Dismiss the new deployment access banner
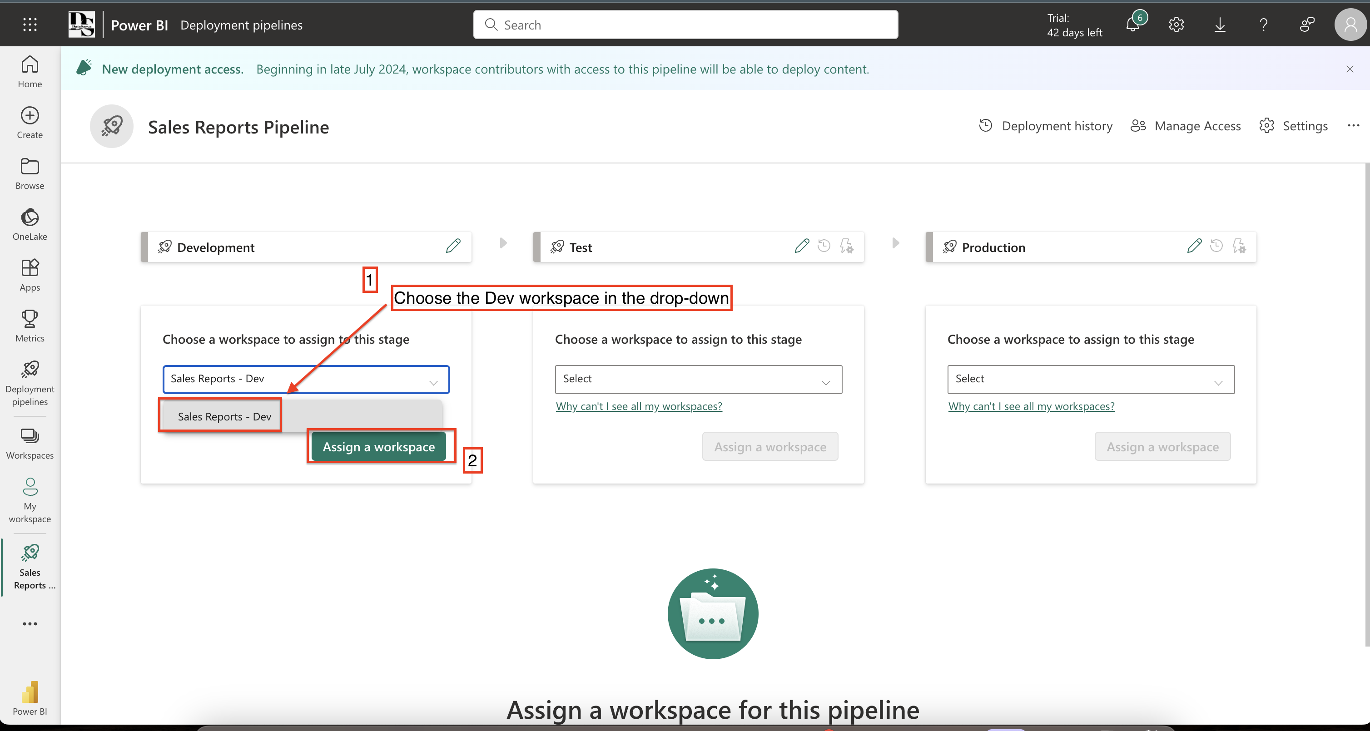 [x=1350, y=69]
